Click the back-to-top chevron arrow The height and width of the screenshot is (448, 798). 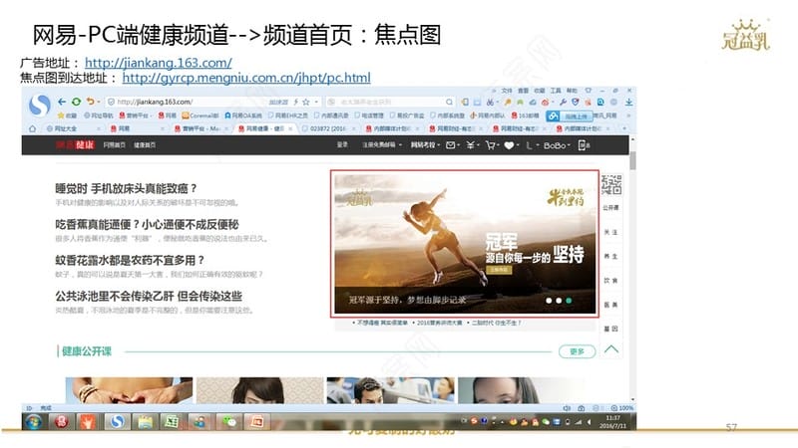[611, 349]
